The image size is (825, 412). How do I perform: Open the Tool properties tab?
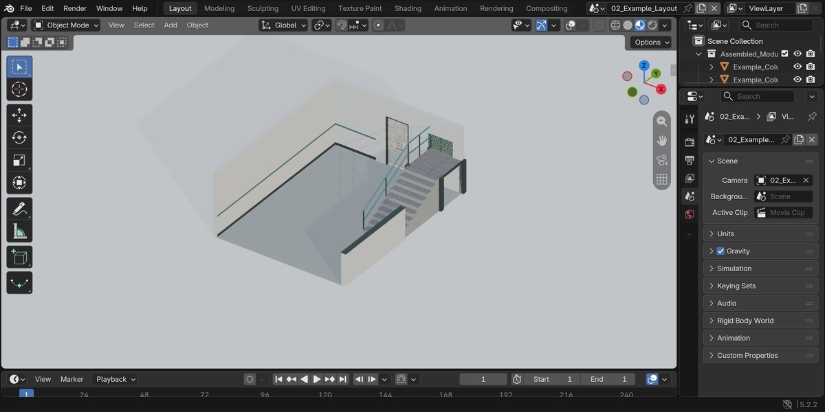[690, 119]
